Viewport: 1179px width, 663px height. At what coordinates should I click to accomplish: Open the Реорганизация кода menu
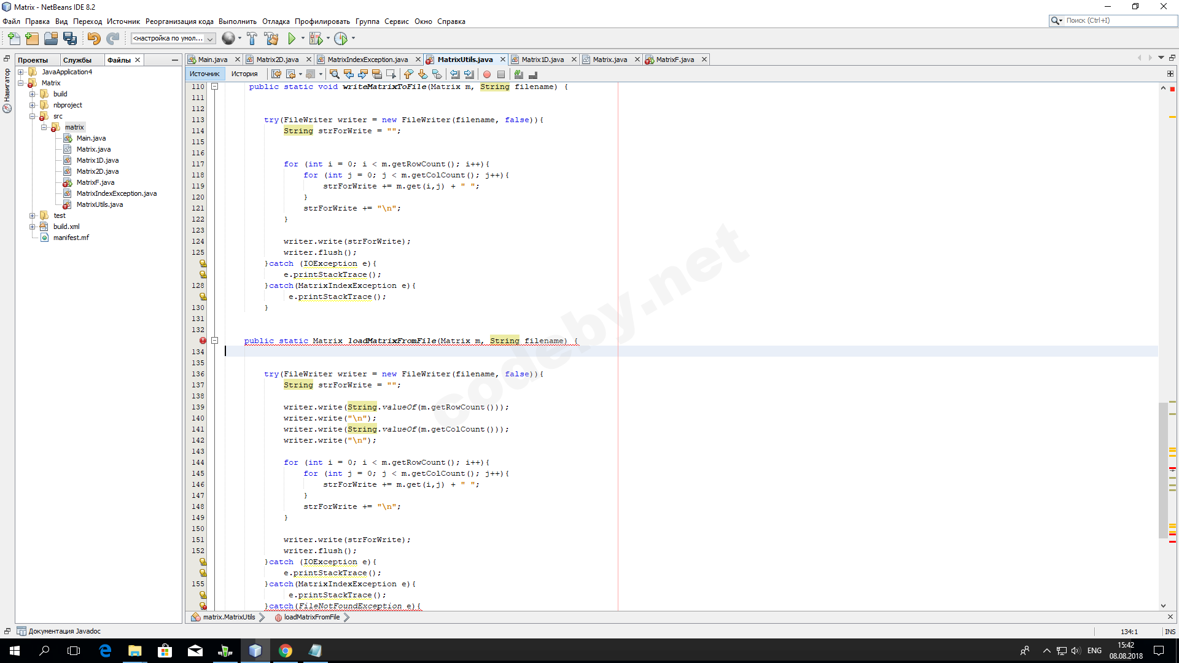(x=179, y=21)
